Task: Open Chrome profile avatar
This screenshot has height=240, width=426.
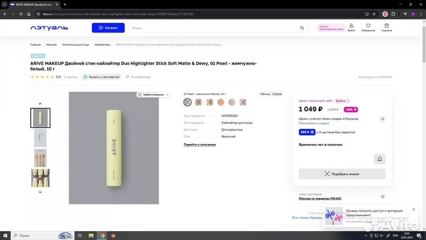Action: click(413, 14)
